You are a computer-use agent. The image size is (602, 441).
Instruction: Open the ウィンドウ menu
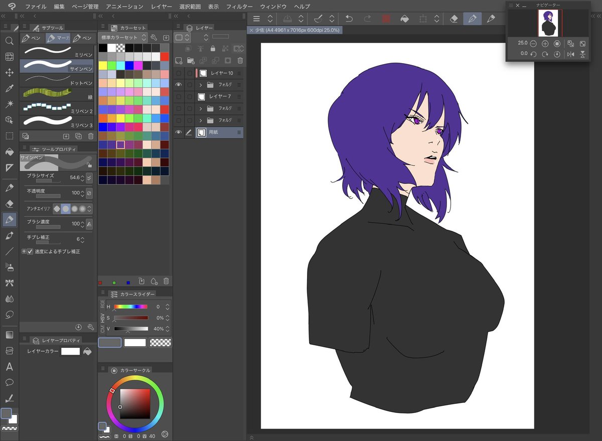click(x=273, y=7)
